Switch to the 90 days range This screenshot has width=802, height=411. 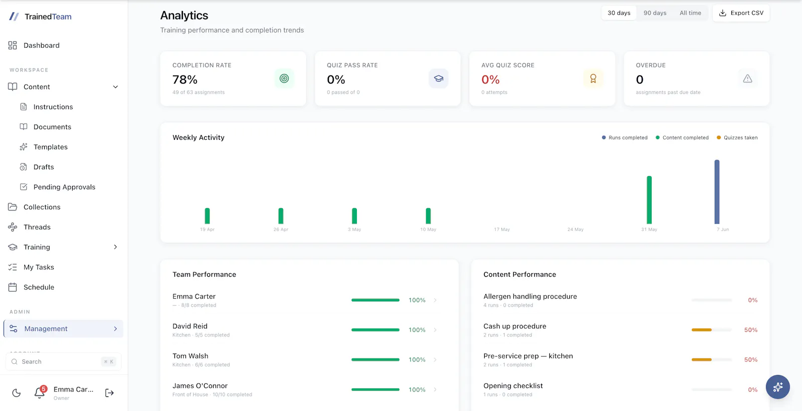point(655,13)
